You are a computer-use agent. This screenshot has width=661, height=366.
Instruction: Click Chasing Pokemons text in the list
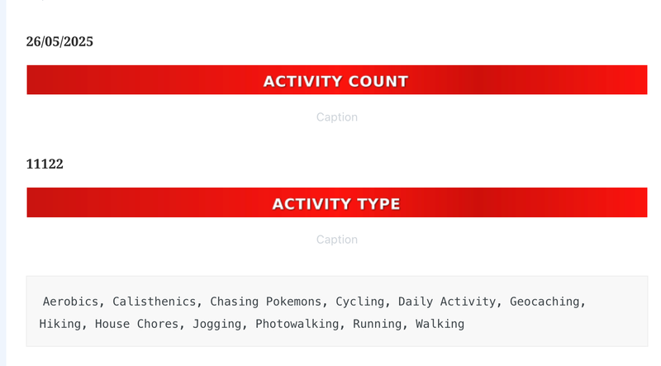click(265, 302)
